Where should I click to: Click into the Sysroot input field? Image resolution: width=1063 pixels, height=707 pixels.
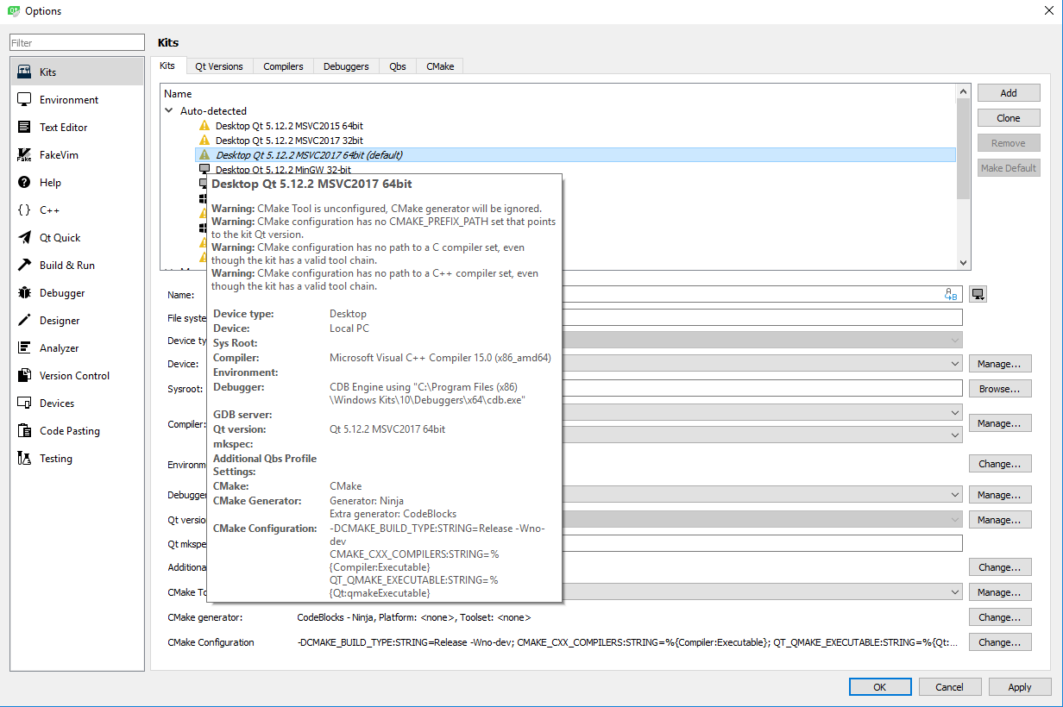coord(762,389)
